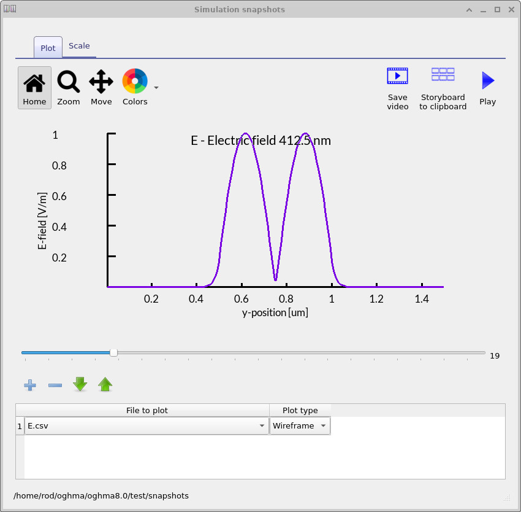This screenshot has height=512, width=521.
Task: Add a plot row with plus icon
Action: pyautogui.click(x=30, y=385)
